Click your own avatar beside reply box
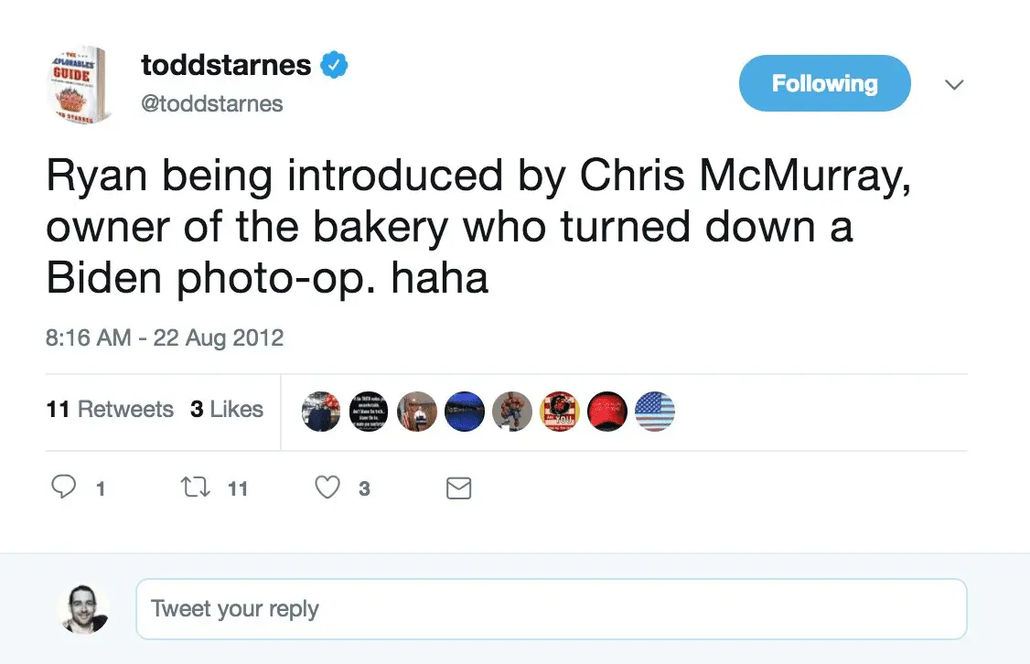This screenshot has width=1030, height=664. tap(84, 608)
